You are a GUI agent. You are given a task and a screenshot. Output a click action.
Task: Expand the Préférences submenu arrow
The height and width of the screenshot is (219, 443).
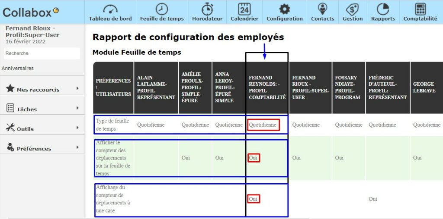coord(77,147)
